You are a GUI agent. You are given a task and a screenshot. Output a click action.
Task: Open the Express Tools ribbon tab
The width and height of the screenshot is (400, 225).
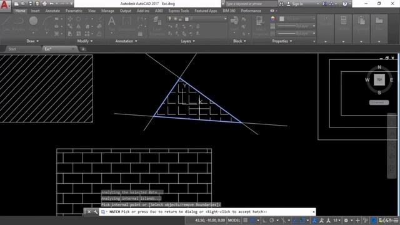(179, 11)
